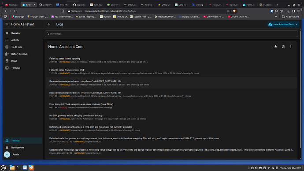Viewport: 304px width, 171px height.
Task: Show hidden bookmarks with the chevron
Action: click(x=276, y=17)
